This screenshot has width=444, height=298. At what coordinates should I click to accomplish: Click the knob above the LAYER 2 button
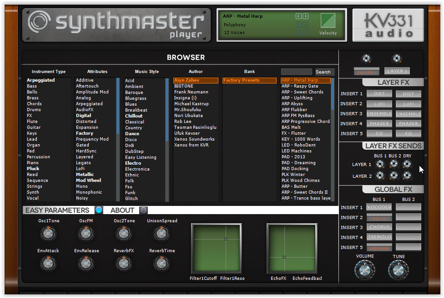click(x=397, y=59)
